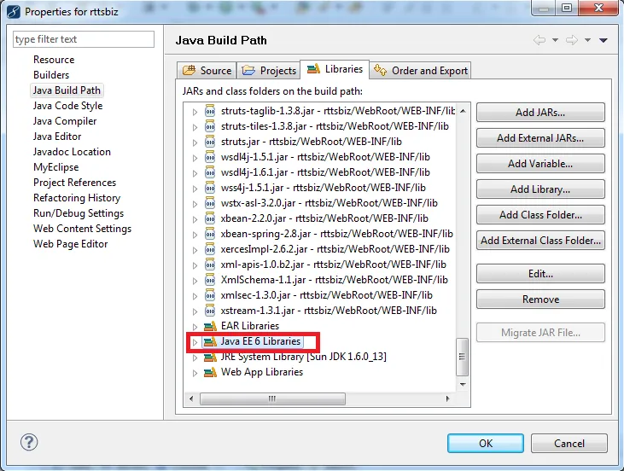Click the Add Variable... button
This screenshot has height=471, width=624.
pos(540,164)
